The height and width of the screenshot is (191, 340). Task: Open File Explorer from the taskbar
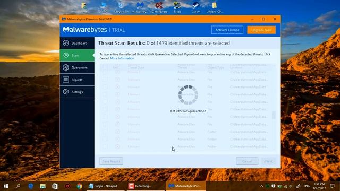click(x=42, y=186)
